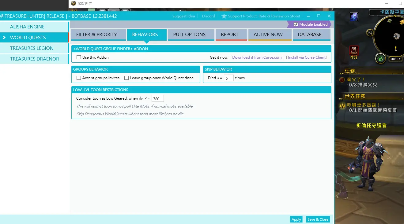Screen dimensions: 404x224
Task: Maximize the World of Warcraft window
Action: [x=400, y=3]
